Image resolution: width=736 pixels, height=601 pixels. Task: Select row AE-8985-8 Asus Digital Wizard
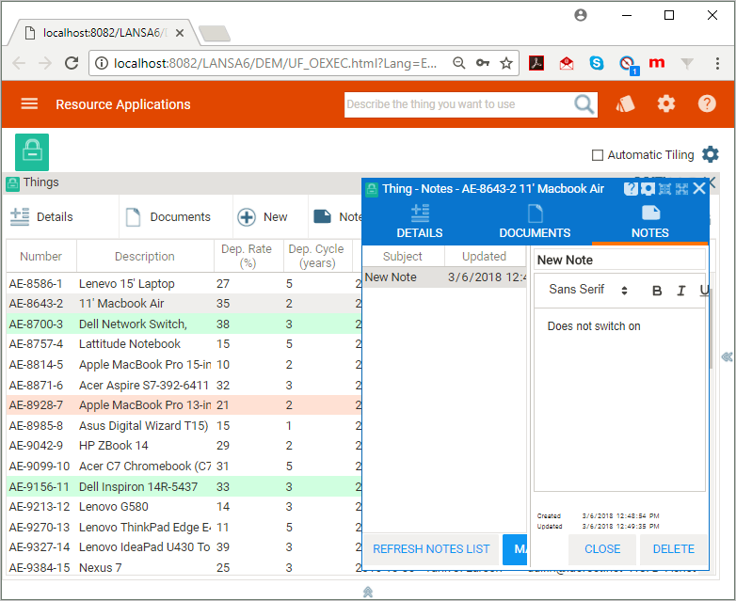[184, 425]
